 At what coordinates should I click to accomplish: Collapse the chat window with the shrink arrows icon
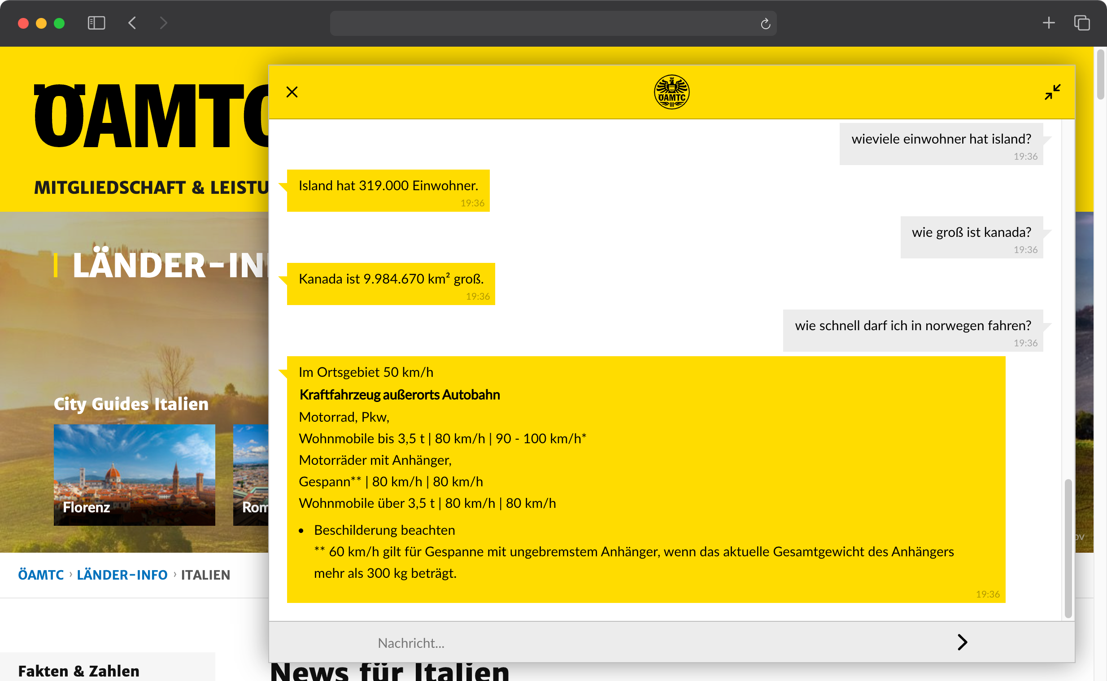pyautogui.click(x=1052, y=92)
